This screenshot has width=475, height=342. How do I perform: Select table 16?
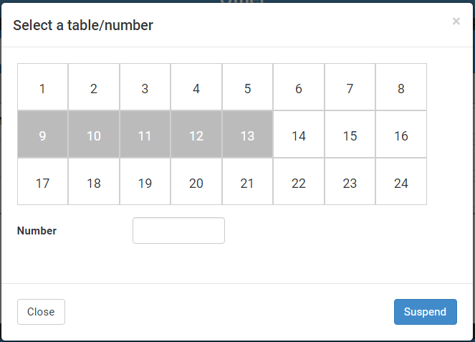tap(401, 136)
